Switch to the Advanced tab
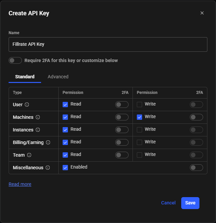 click(x=58, y=77)
